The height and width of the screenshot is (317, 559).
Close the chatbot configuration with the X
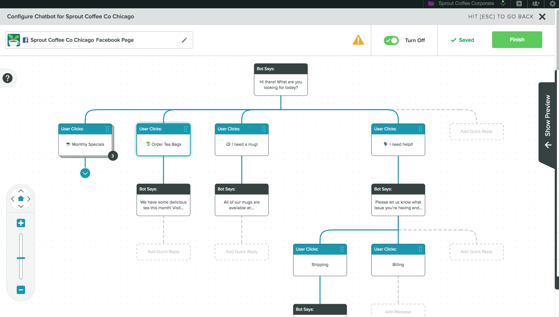pyautogui.click(x=542, y=17)
